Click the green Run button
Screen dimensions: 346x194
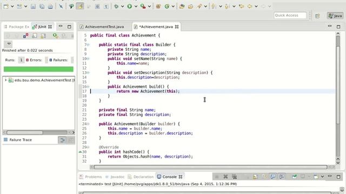pyautogui.click(x=130, y=6)
